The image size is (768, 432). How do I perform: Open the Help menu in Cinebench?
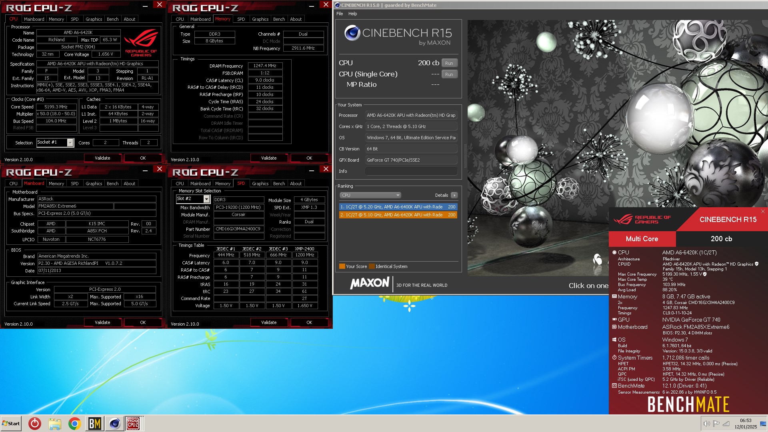click(352, 14)
